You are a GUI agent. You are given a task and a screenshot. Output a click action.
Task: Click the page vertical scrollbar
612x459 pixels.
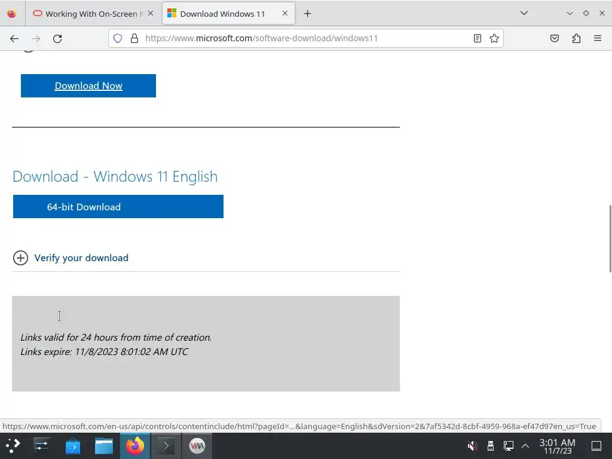coord(610,238)
